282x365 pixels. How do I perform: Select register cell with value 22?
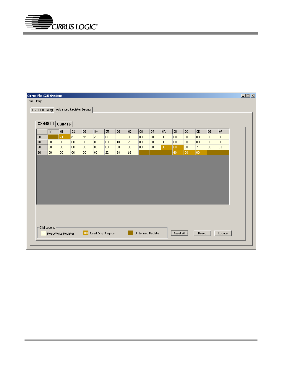coord(110,153)
